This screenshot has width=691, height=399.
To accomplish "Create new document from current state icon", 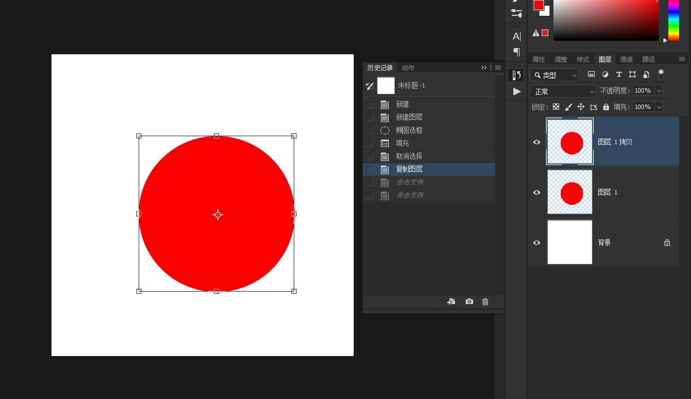I will pos(451,302).
